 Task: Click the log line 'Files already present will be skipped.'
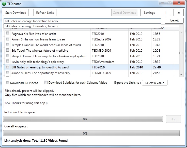[29, 91]
